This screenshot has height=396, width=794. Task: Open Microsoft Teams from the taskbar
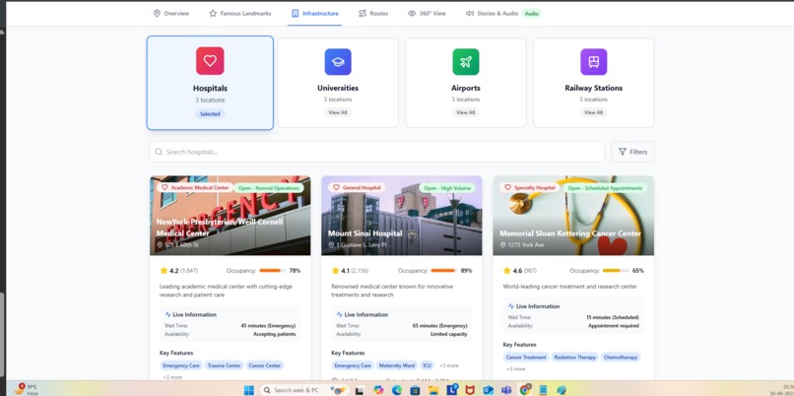pyautogui.click(x=506, y=390)
